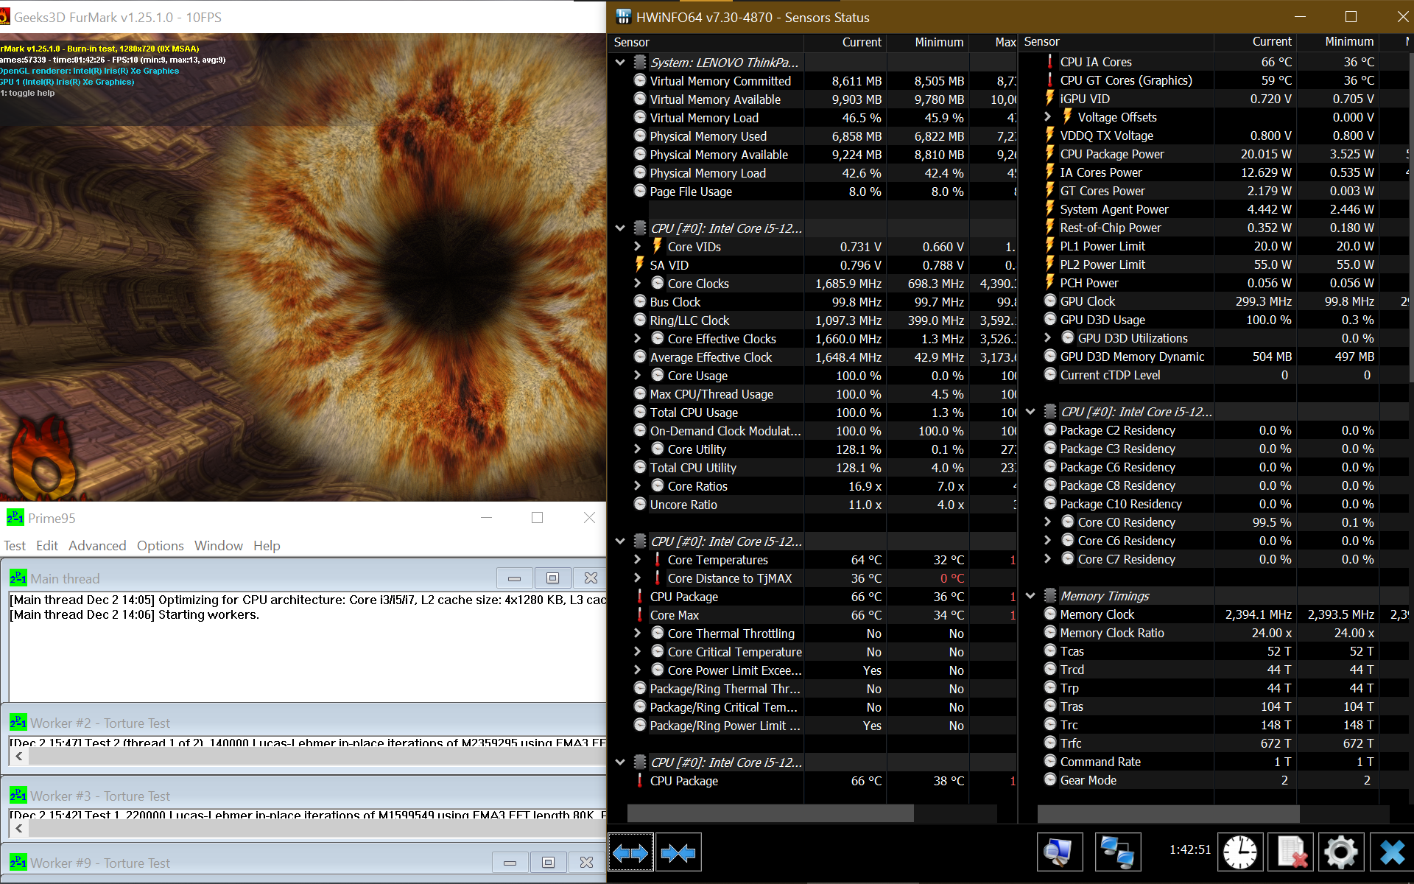Restore the Worker #9 child window
The width and height of the screenshot is (1414, 884).
[548, 863]
